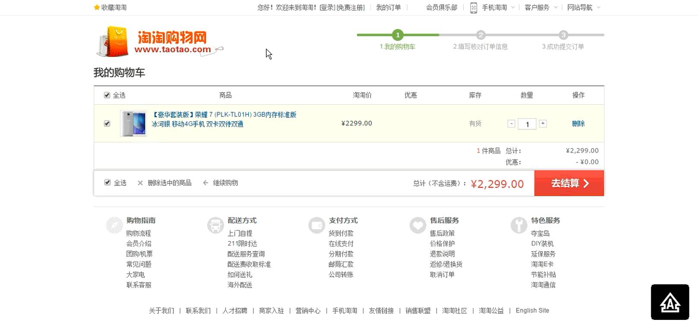Viewport: 698px width, 335px height.
Task: Click the 购物指南 compass icon
Action: [115, 225]
